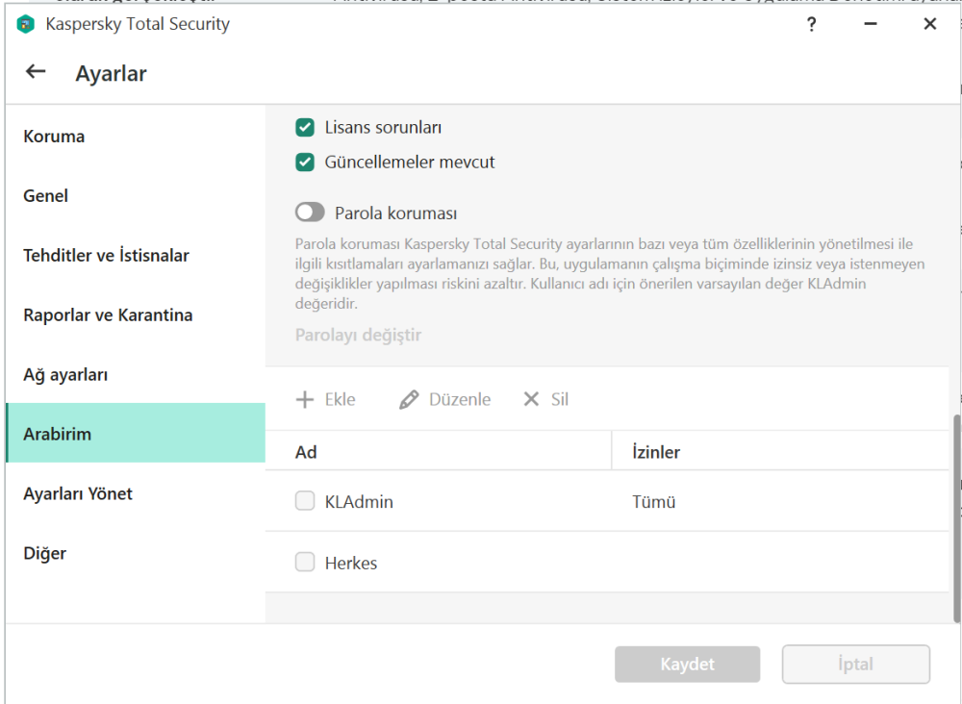Check the Herkes checkbox

pyautogui.click(x=305, y=564)
